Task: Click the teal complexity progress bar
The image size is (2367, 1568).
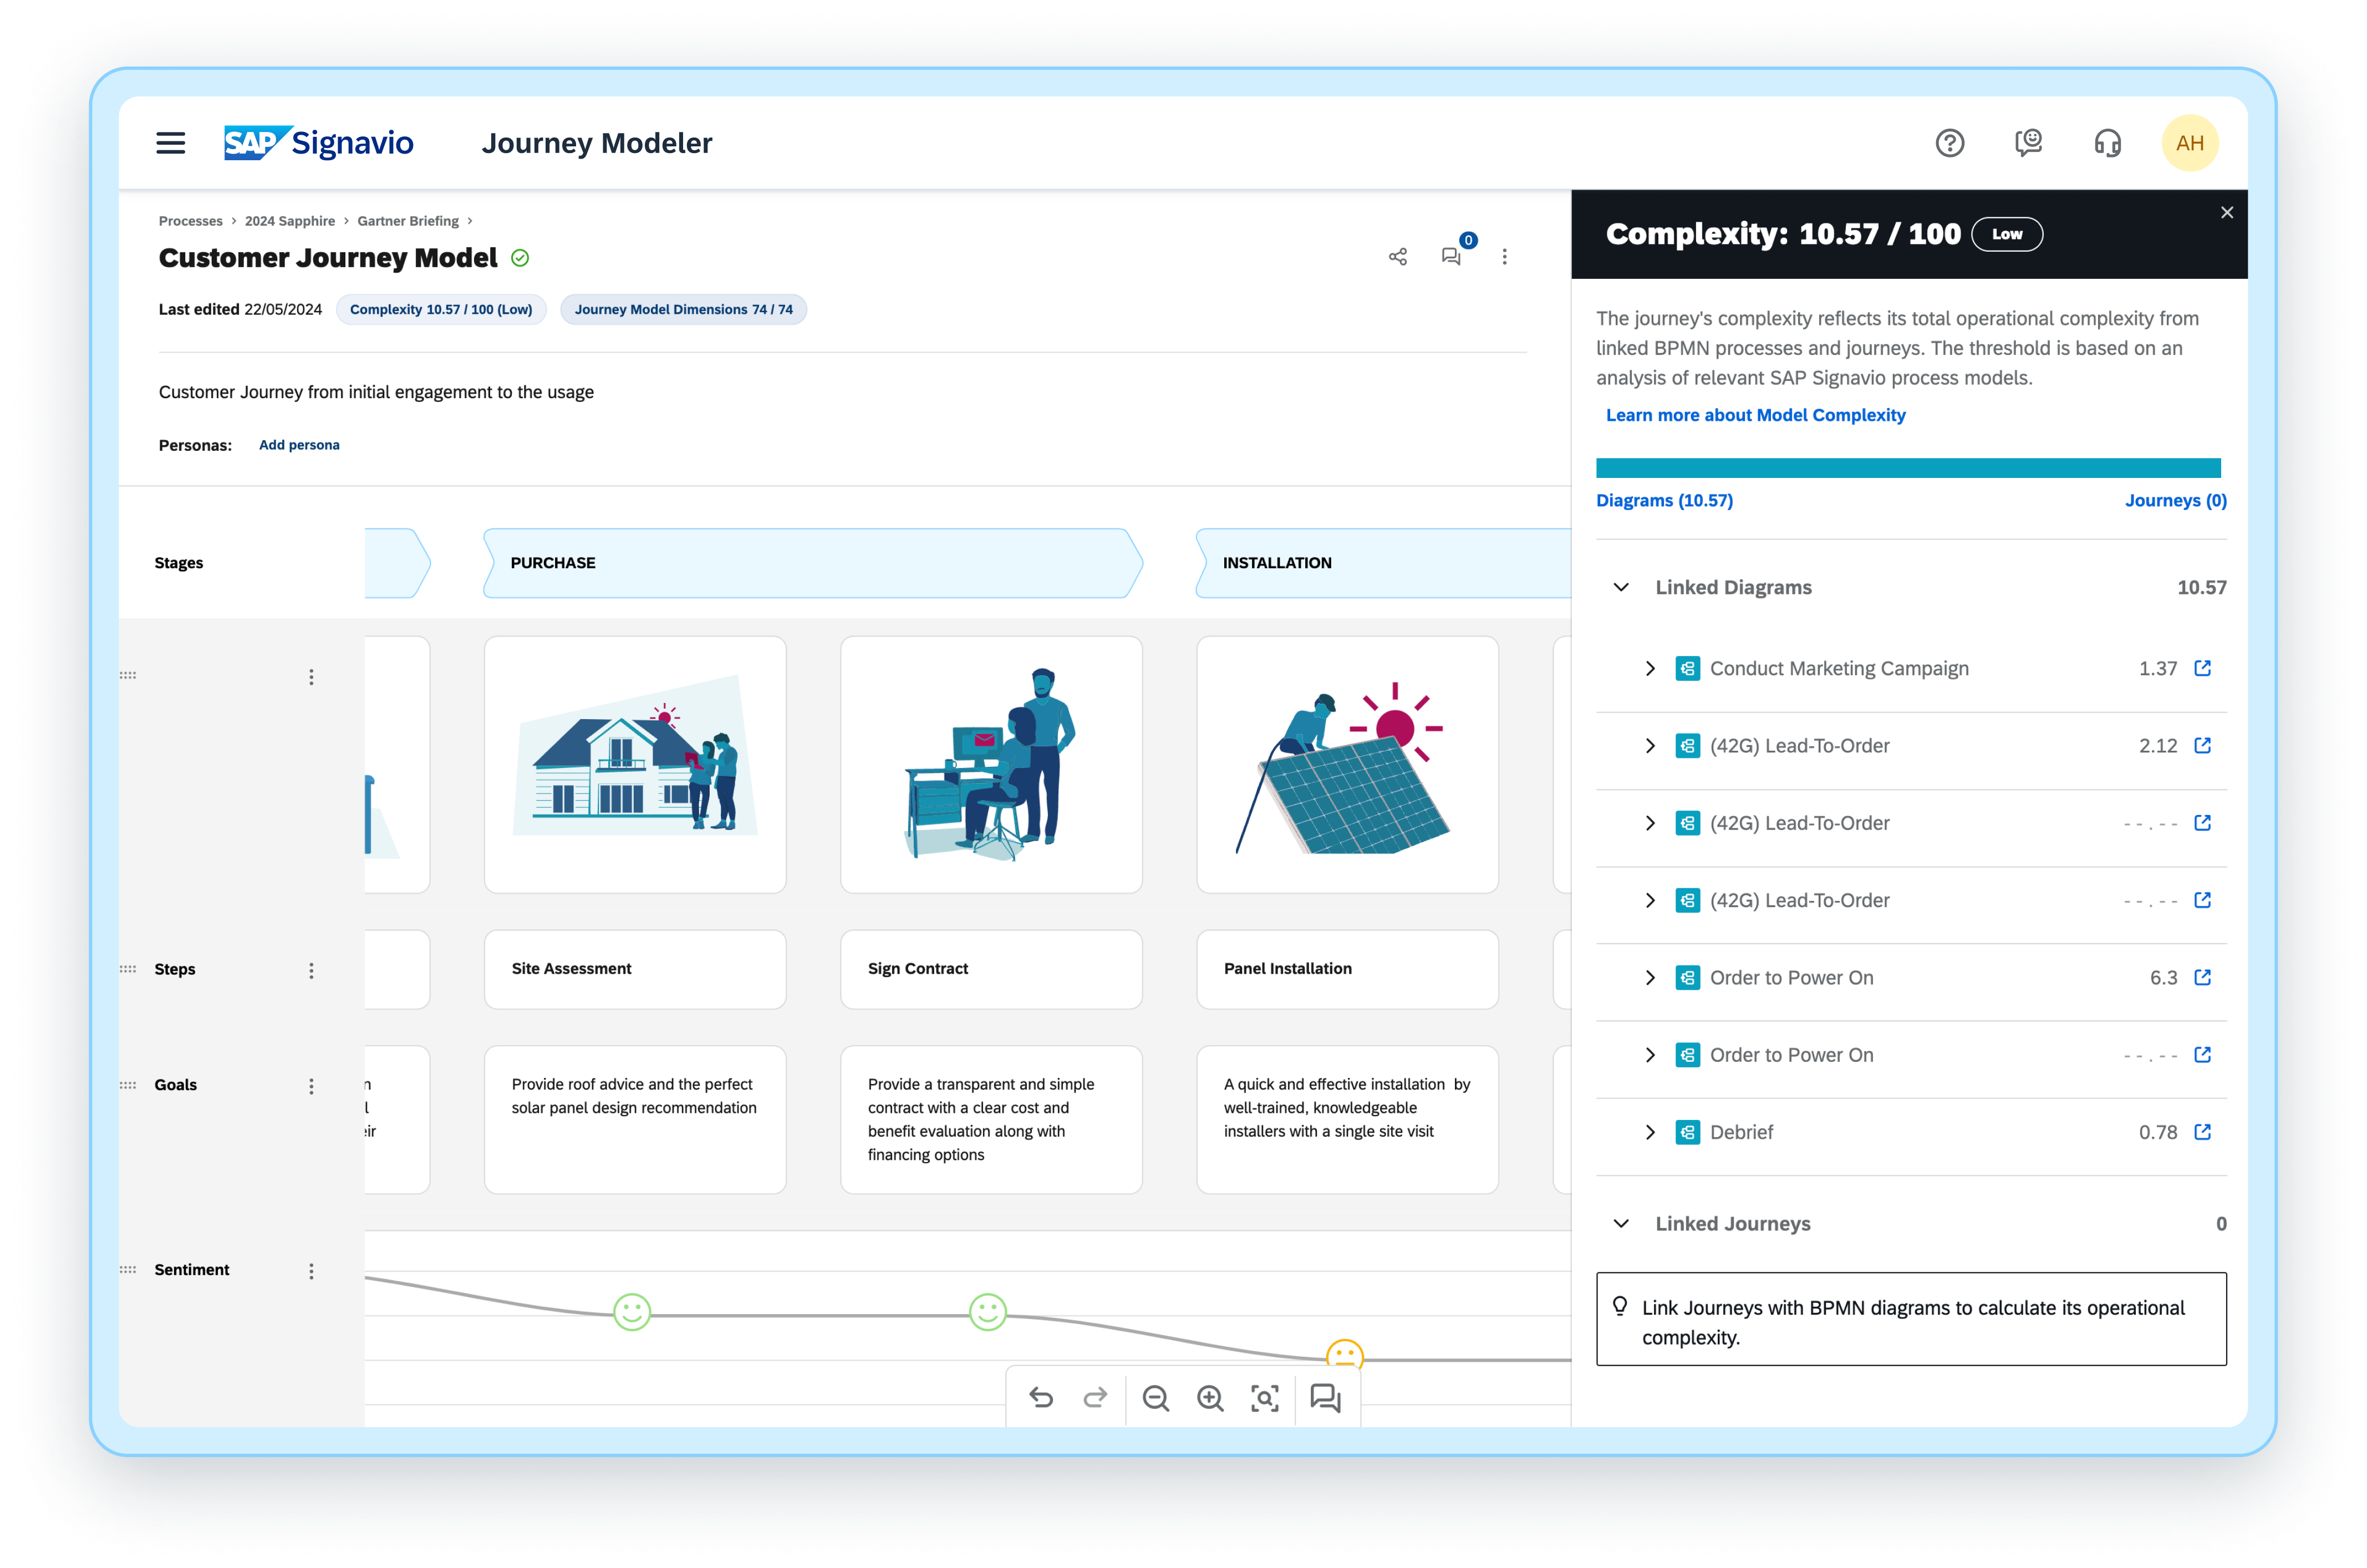Action: point(1907,468)
